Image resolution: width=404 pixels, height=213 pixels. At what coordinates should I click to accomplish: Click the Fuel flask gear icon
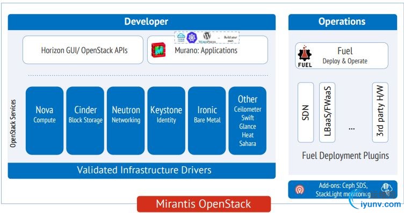[x=305, y=56]
